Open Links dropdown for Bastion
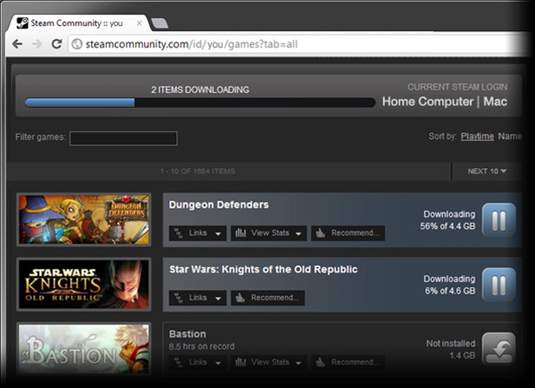 198,362
